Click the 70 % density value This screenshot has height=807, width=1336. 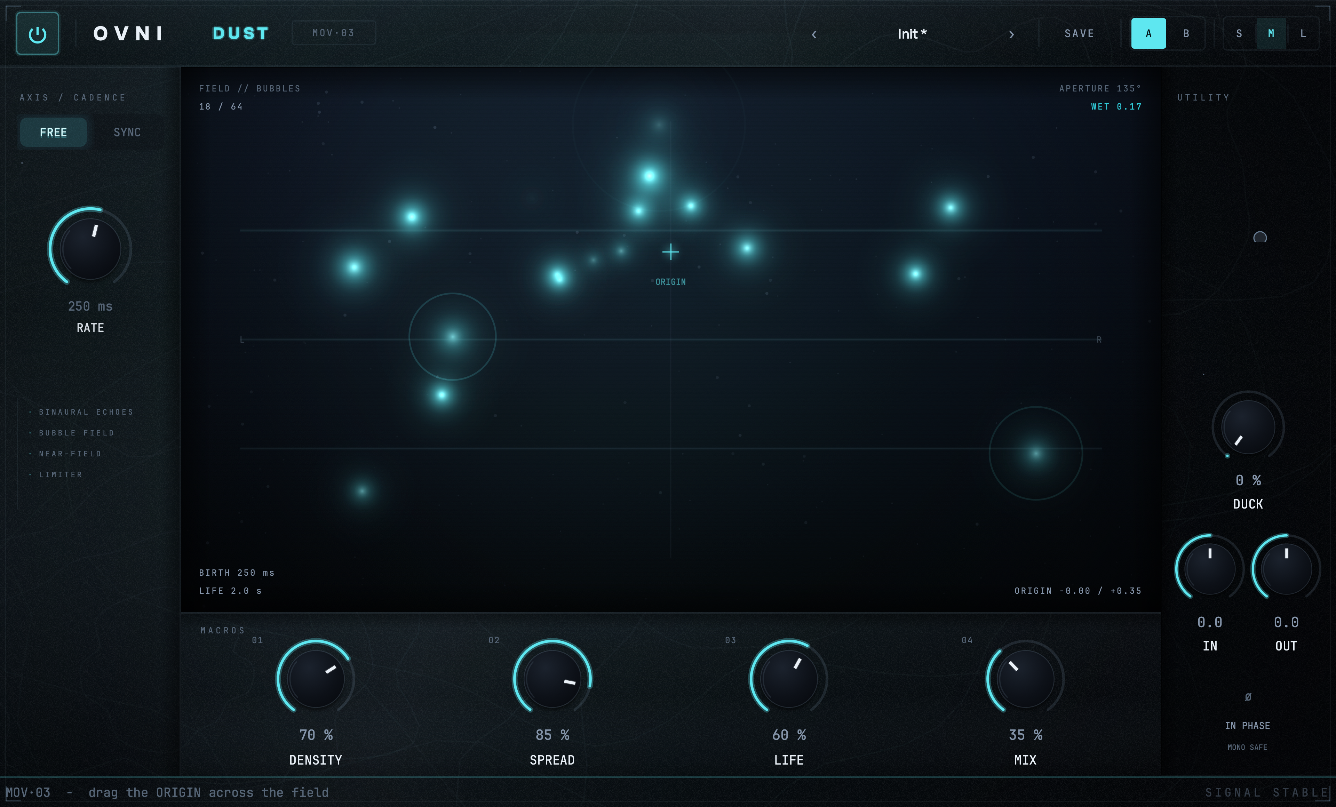tap(316, 735)
